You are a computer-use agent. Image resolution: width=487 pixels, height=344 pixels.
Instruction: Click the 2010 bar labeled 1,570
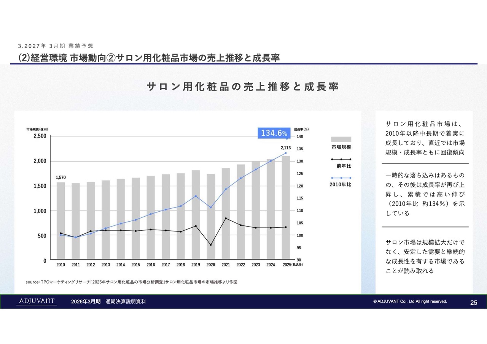tap(61, 220)
